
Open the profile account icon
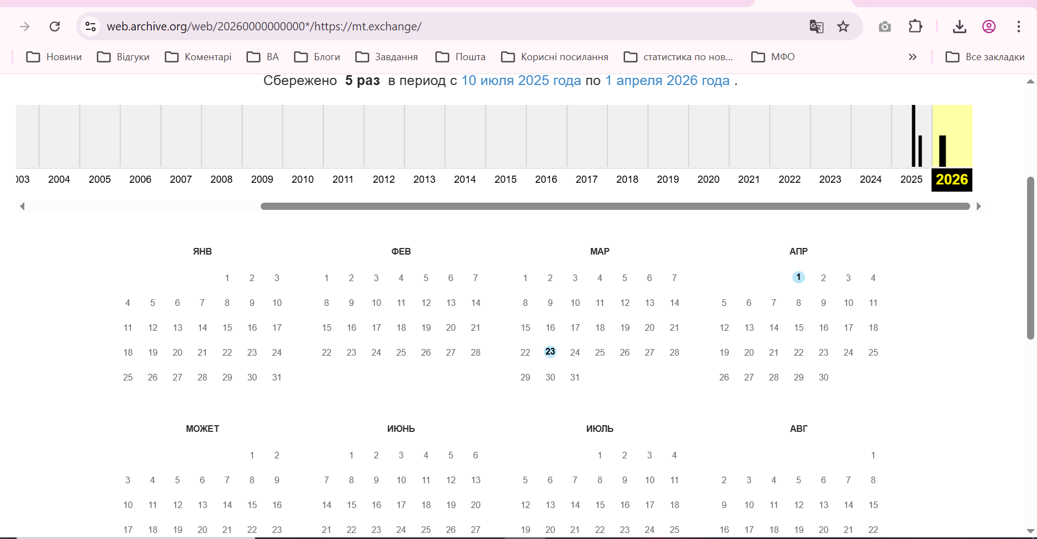tap(989, 27)
